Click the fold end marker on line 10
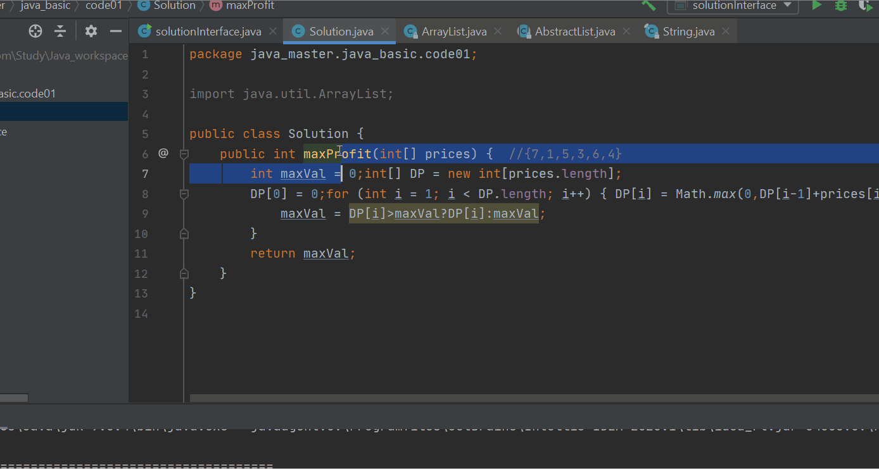 [x=184, y=234]
